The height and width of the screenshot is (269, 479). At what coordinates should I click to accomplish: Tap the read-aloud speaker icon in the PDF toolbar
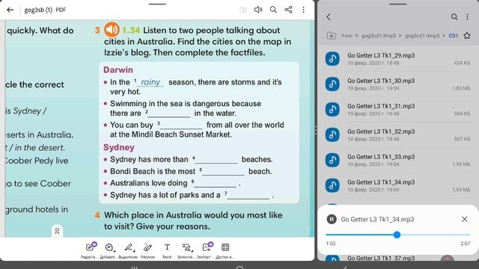pos(258,10)
